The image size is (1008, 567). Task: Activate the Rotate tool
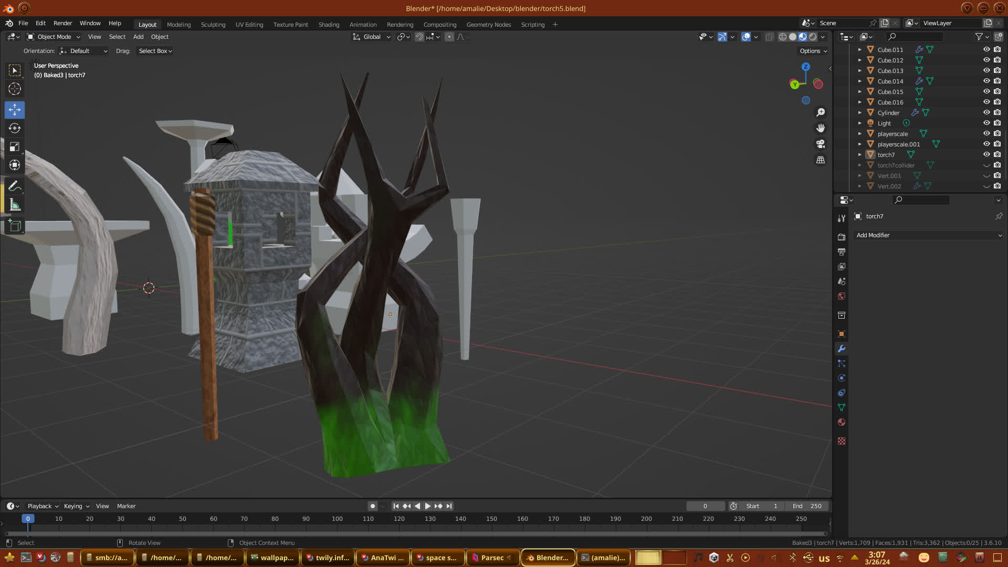[15, 128]
